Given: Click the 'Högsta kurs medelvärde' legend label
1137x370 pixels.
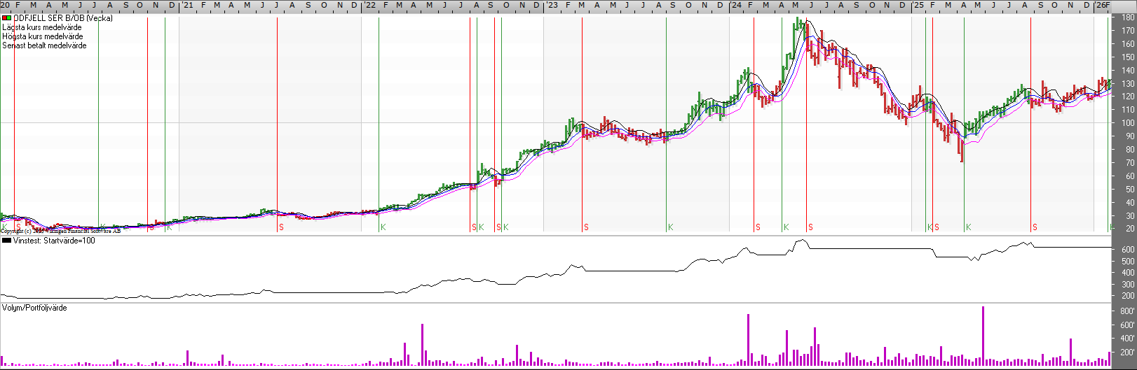Looking at the screenshot, I should click(42, 36).
